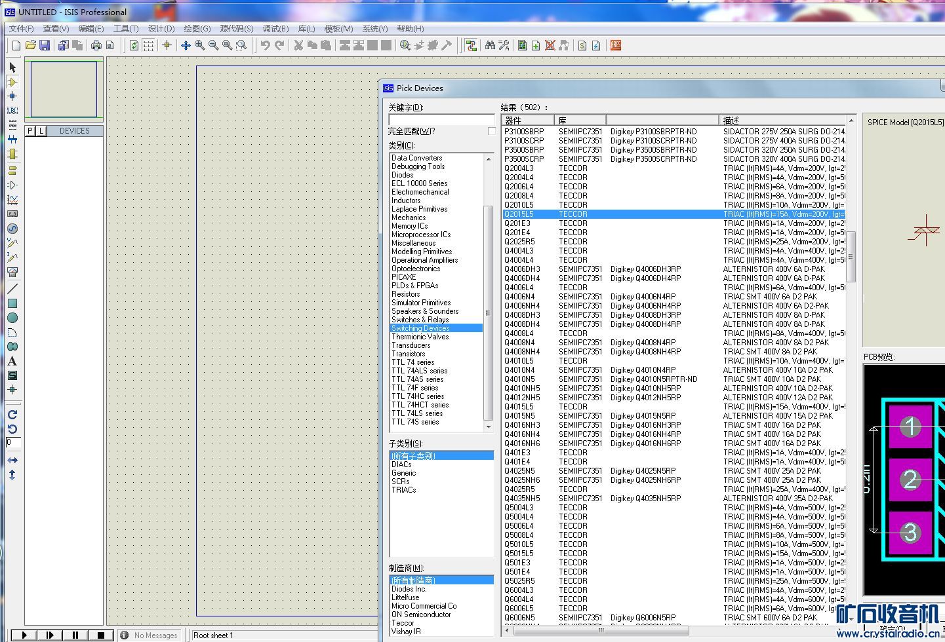Select the Wire Label (LBL) tool

point(12,110)
